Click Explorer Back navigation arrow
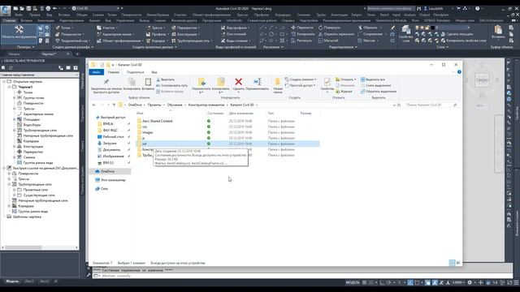The width and height of the screenshot is (520, 292). click(x=94, y=105)
